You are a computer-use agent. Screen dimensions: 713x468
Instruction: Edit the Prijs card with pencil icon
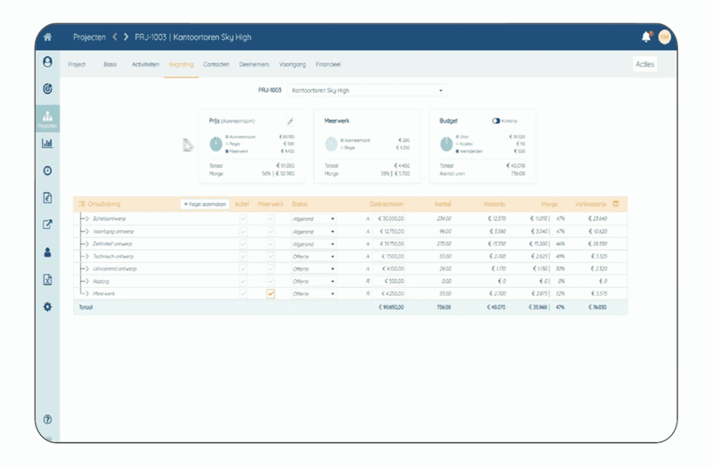coord(289,120)
